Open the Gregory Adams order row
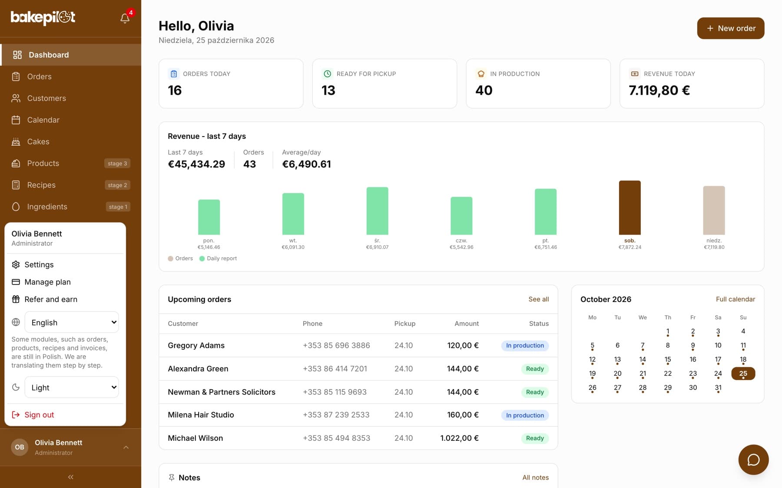The width and height of the screenshot is (782, 488). (358, 345)
